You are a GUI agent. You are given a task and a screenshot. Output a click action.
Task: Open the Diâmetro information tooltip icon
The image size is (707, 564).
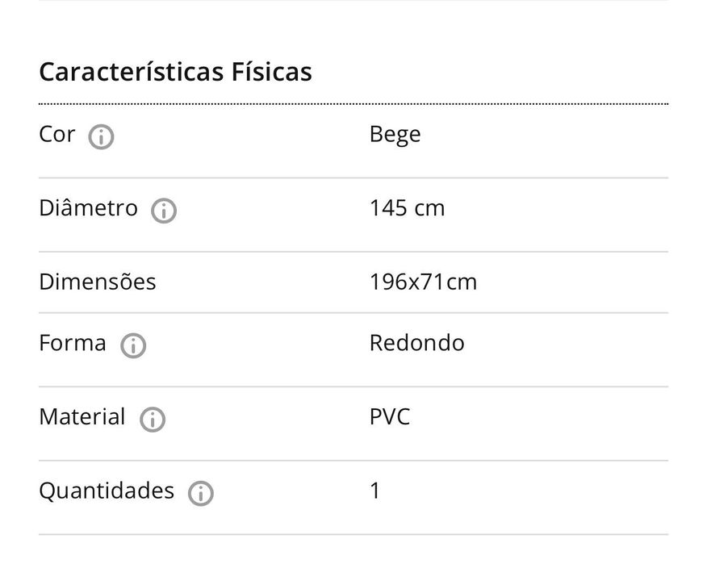(x=164, y=211)
